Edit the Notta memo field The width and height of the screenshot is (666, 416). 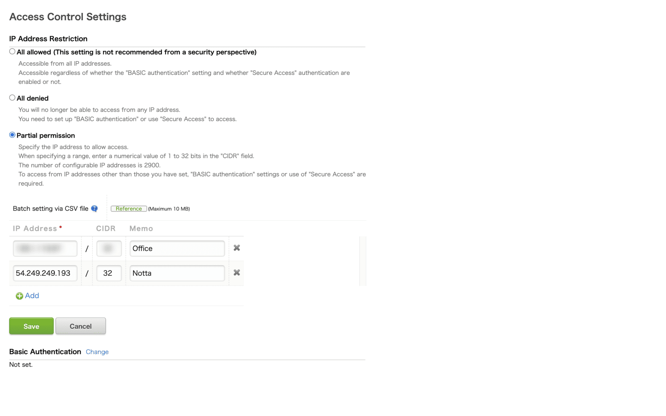coord(177,273)
